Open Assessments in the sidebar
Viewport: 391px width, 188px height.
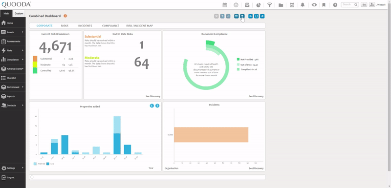[x=13, y=42]
